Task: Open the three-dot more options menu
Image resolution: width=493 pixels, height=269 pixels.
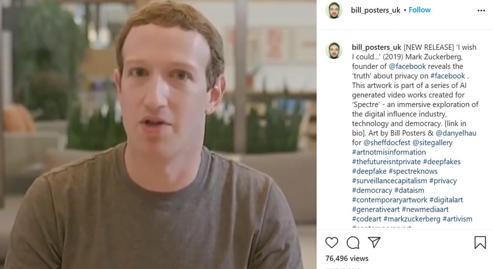Action: (x=481, y=11)
